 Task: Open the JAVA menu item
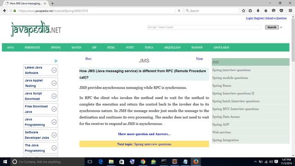(x=10, y=47)
